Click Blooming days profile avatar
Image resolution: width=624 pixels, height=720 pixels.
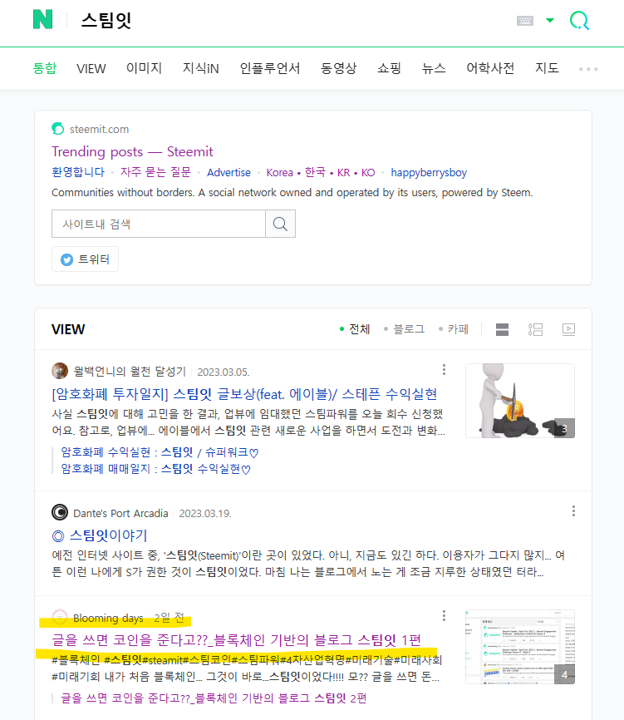coord(60,617)
